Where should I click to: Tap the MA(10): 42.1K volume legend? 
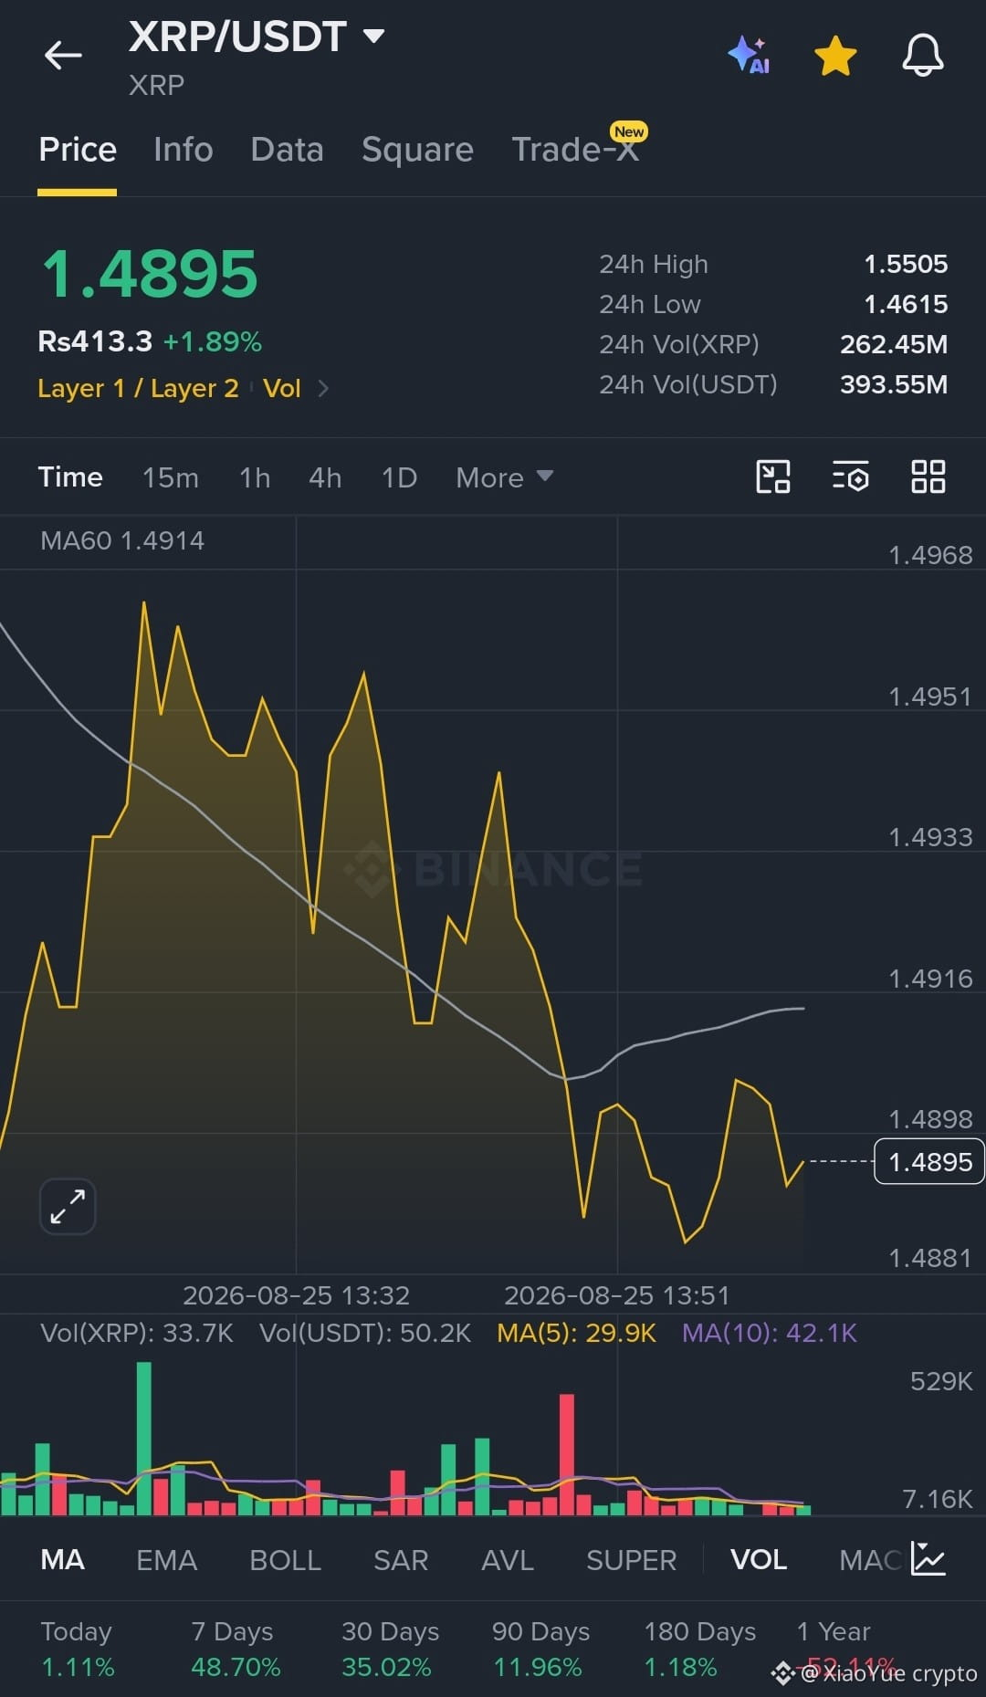point(770,1333)
